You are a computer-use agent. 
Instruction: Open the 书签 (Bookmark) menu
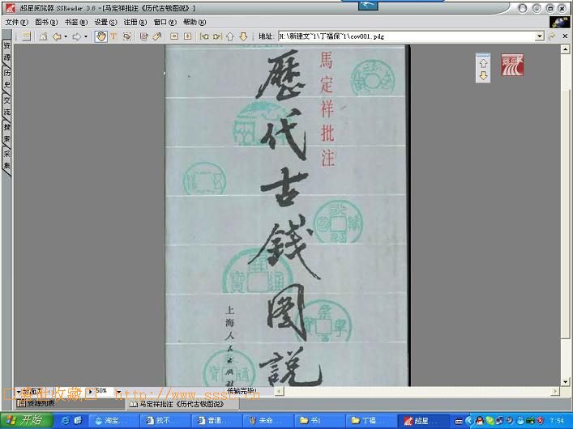click(75, 23)
